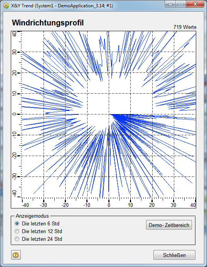Click the gear application icon in title bar
The width and height of the screenshot is (207, 267).
[x=6, y=6]
